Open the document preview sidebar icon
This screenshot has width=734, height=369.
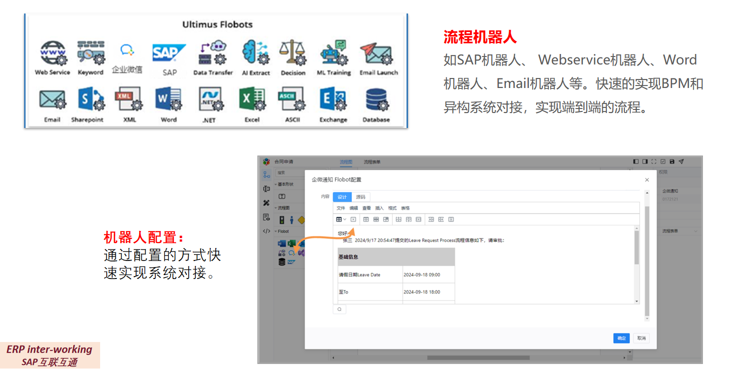coord(266,217)
